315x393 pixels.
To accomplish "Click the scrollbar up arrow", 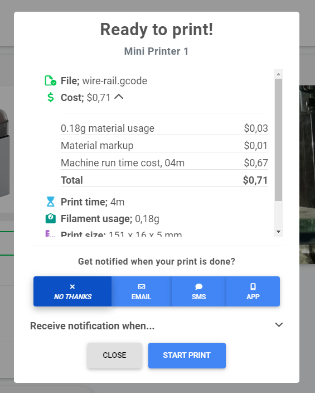I will click(278, 74).
